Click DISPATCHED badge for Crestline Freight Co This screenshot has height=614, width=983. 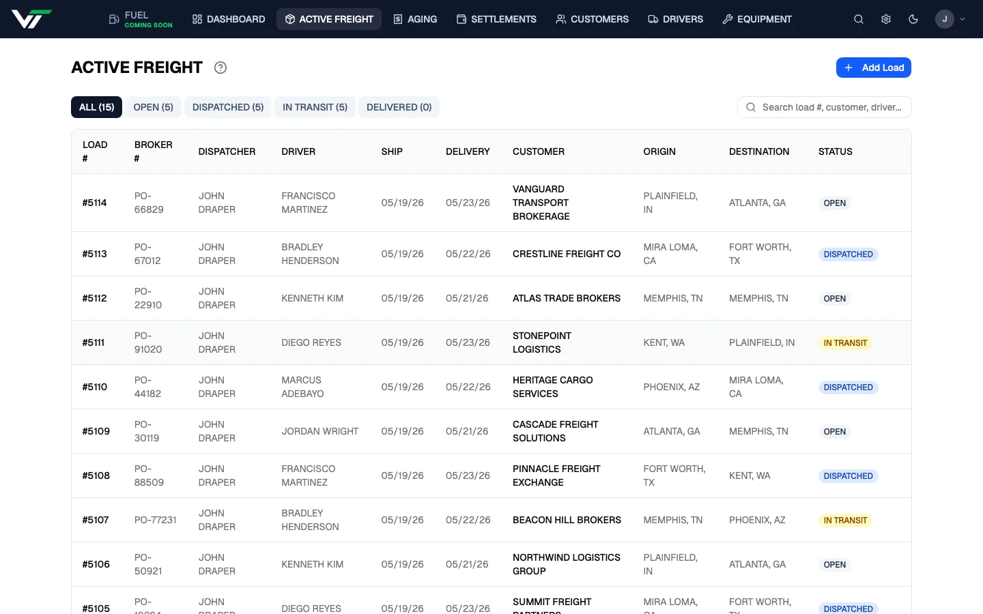(848, 254)
